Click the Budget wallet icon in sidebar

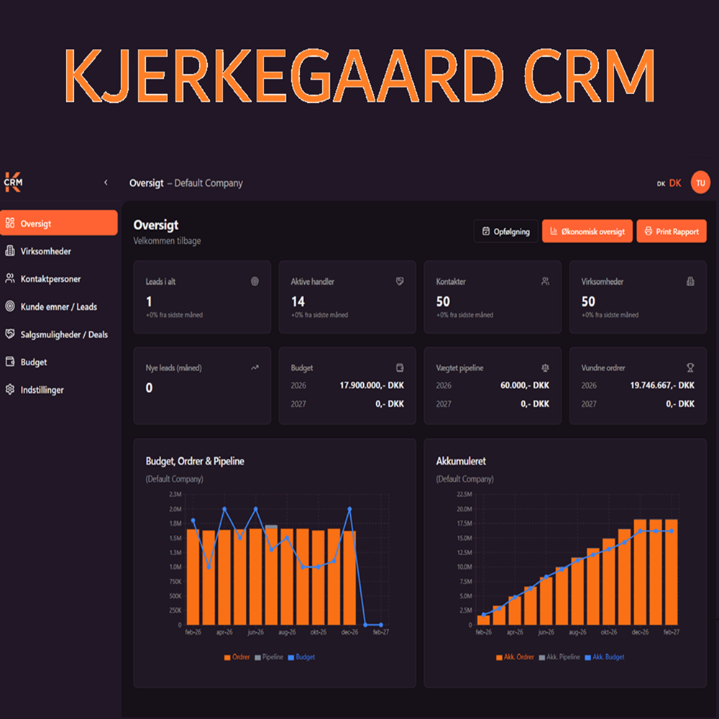pos(9,362)
